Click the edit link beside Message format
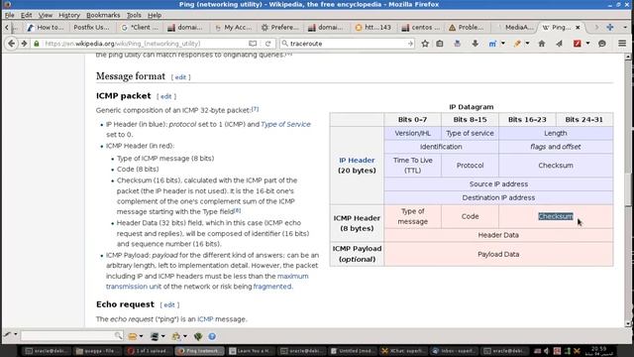Viewport: 634px width, 357px height. point(180,77)
